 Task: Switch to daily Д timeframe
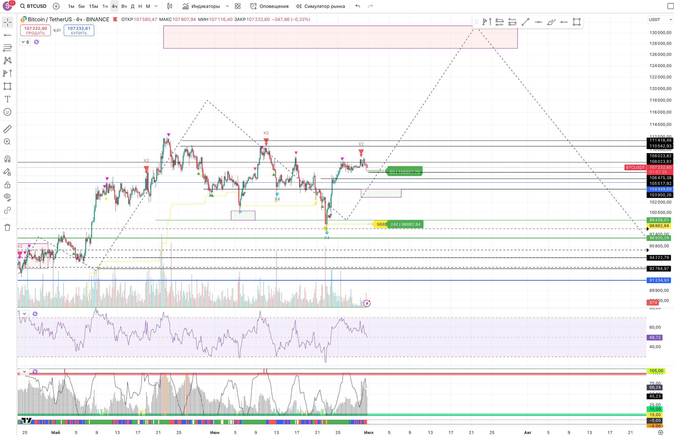click(132, 6)
